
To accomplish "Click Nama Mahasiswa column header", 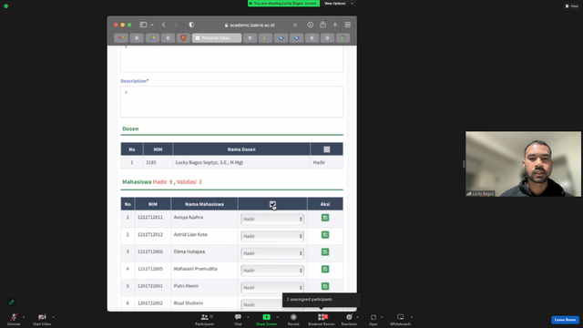I will 204,204.
